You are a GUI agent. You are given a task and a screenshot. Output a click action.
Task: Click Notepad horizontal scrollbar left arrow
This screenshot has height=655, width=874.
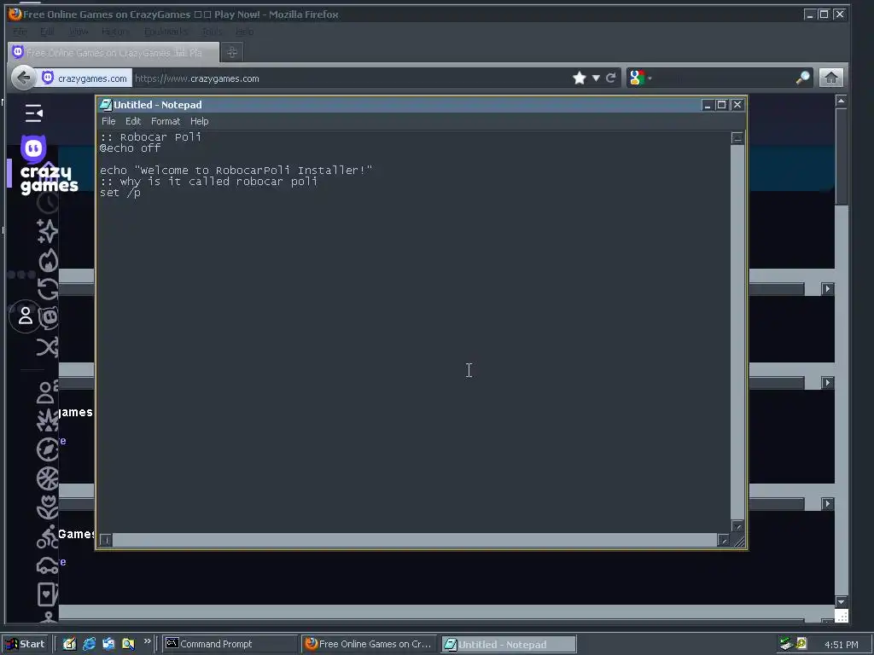pos(105,540)
